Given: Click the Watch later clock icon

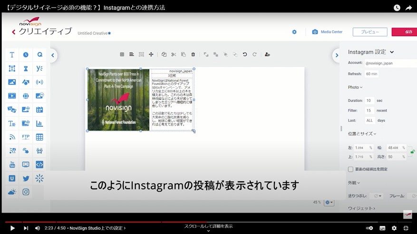Looking at the screenshot, I should pos(397,8).
